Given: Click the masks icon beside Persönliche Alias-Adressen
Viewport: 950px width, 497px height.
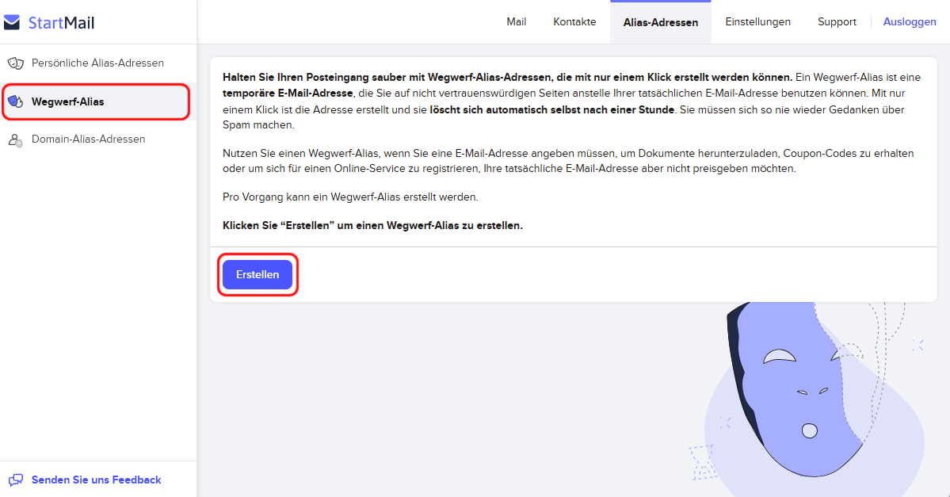Looking at the screenshot, I should coord(15,63).
